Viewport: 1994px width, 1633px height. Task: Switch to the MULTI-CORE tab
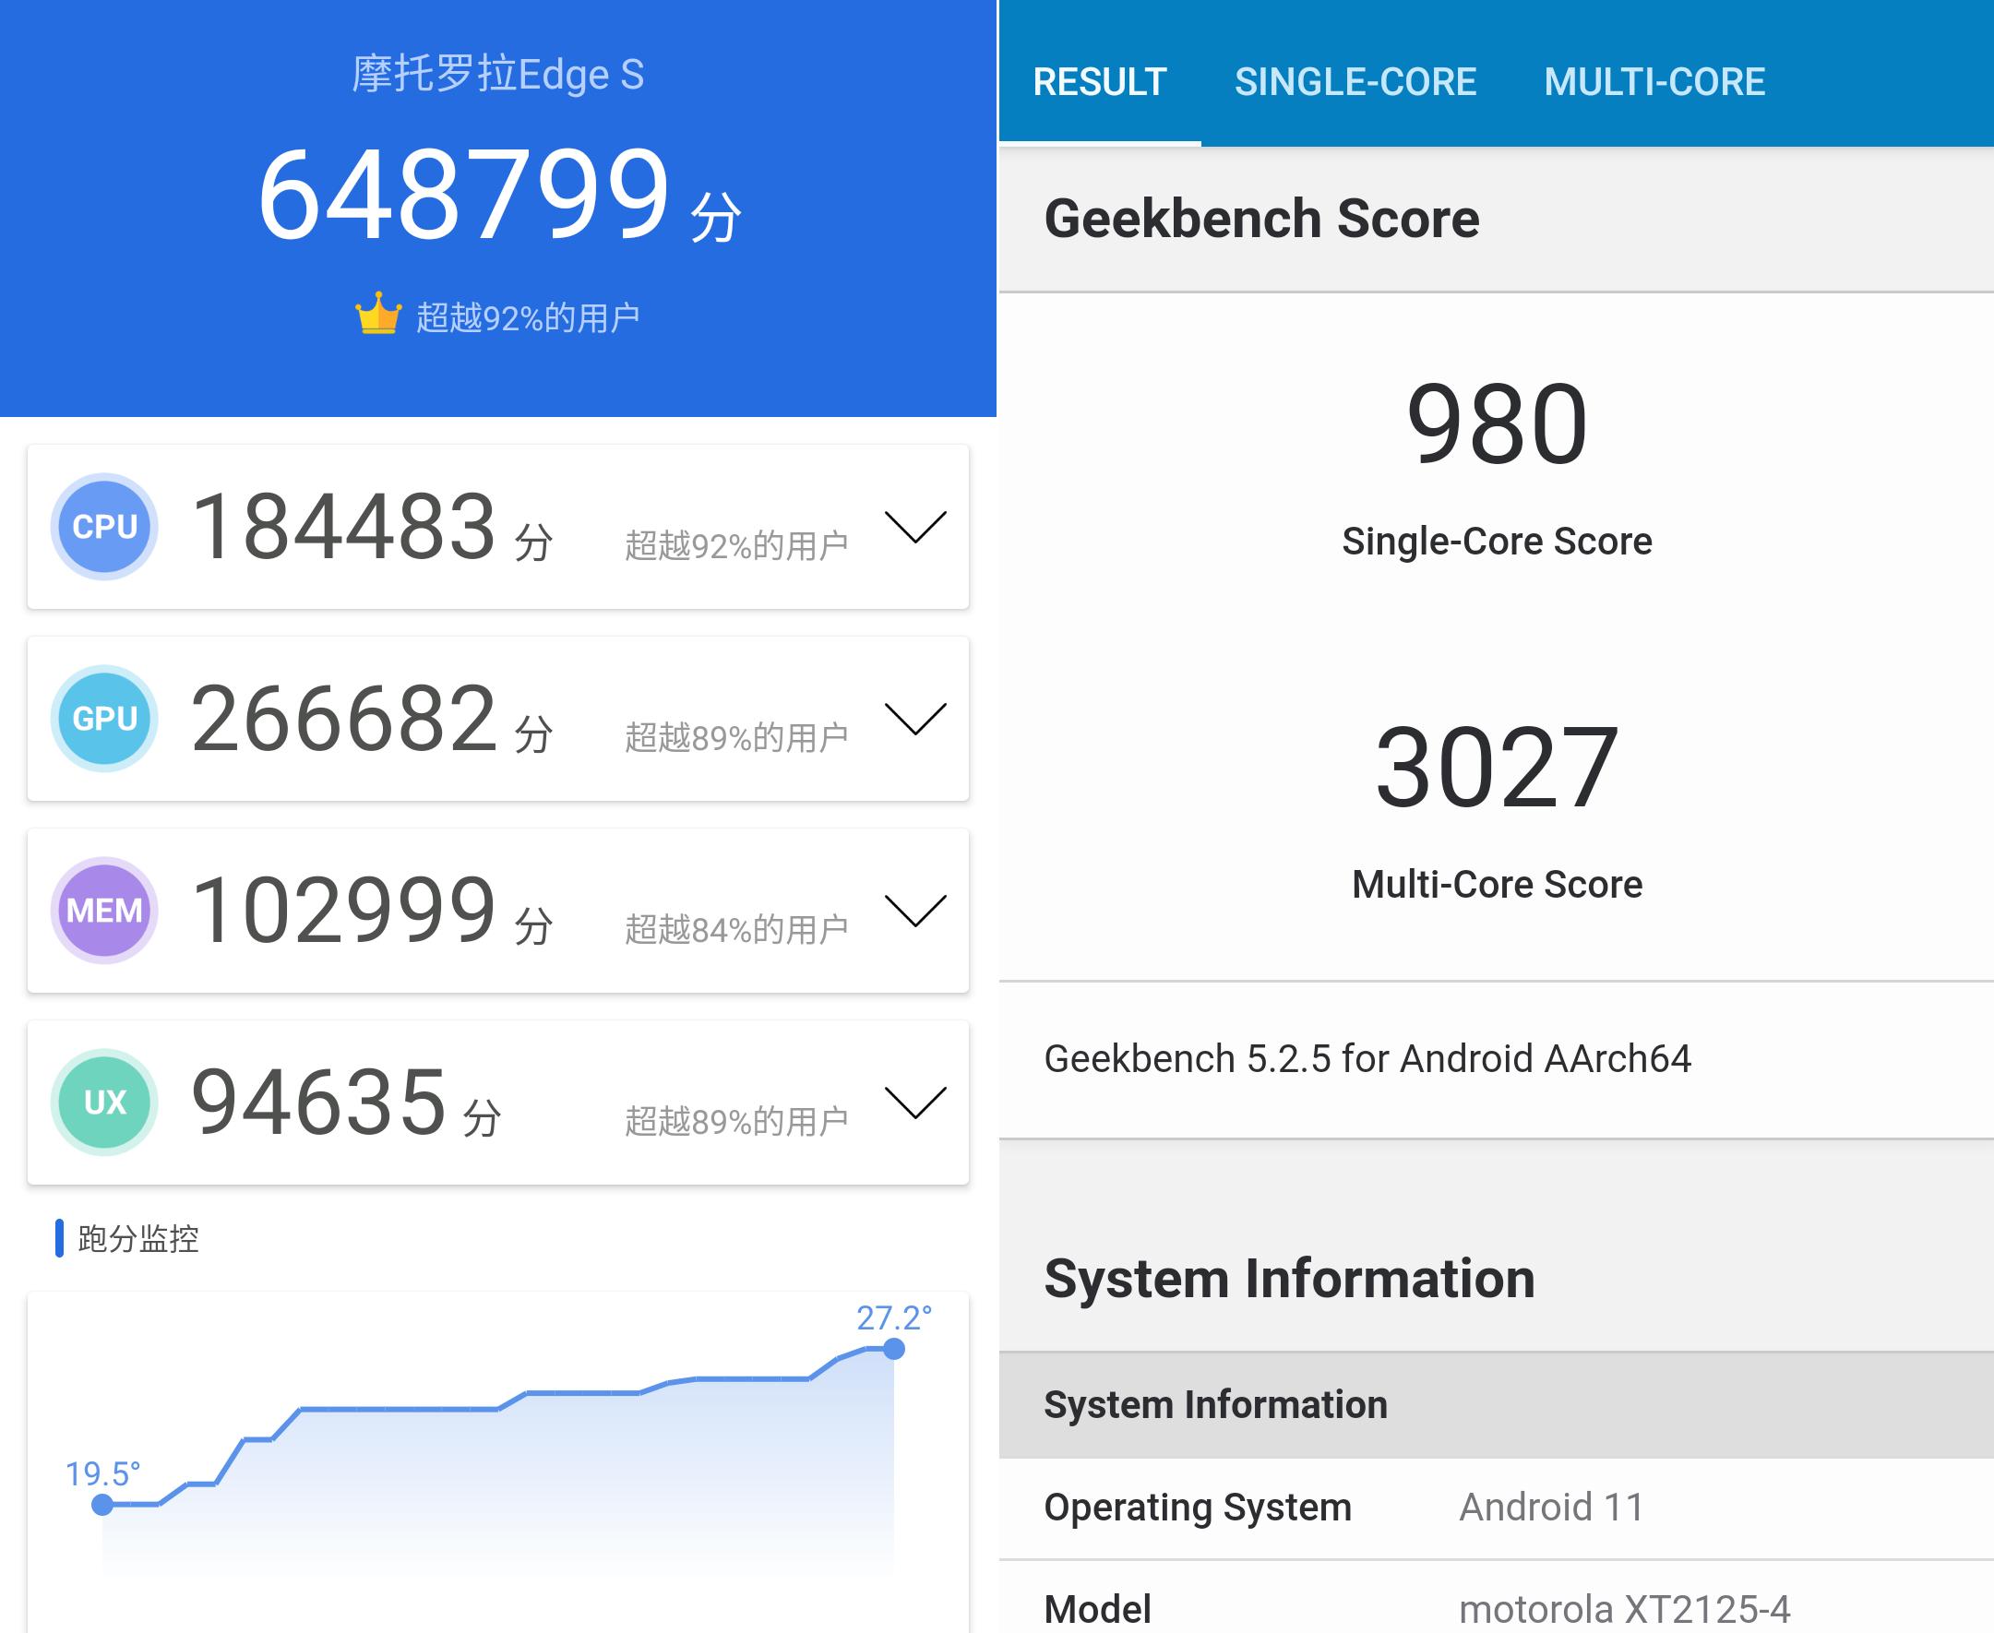[x=1654, y=82]
